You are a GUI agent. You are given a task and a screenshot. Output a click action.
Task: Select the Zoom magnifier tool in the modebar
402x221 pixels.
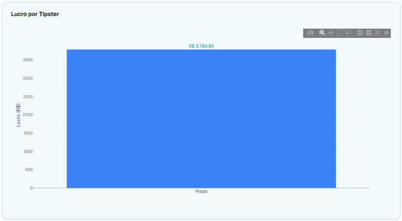coord(322,33)
